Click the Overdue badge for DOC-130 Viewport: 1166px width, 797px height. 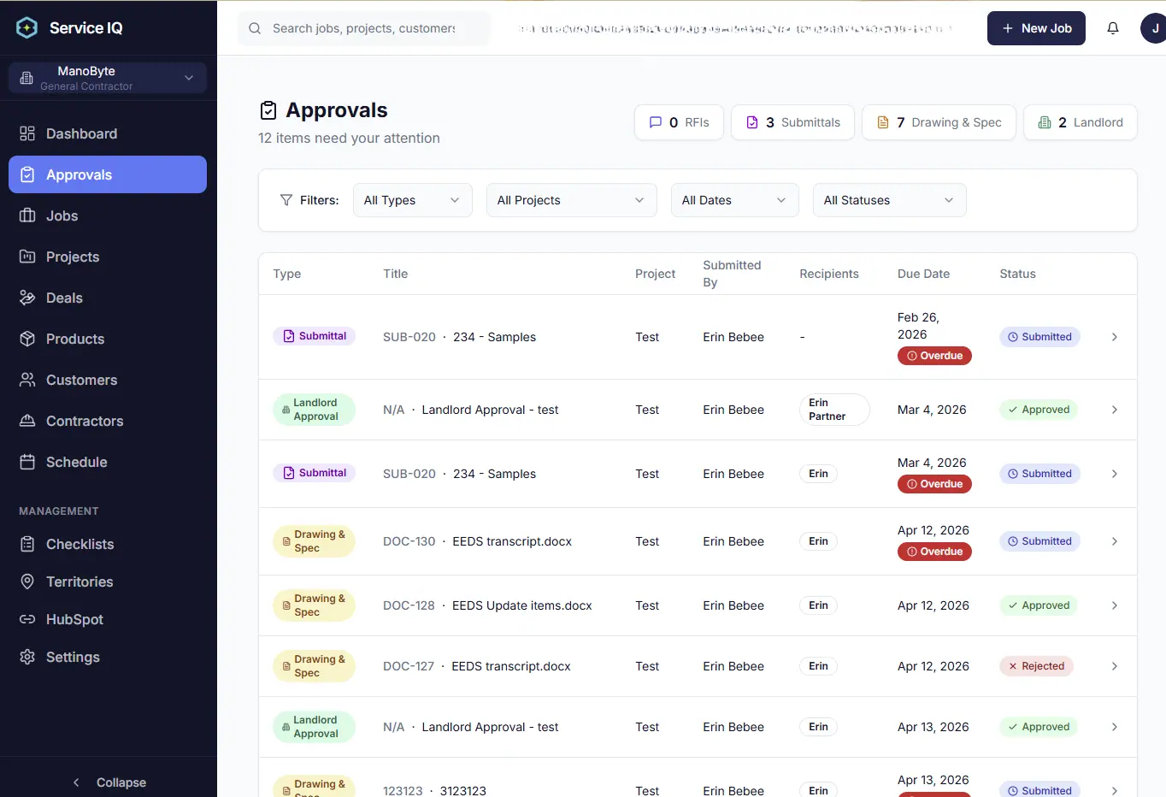(934, 552)
